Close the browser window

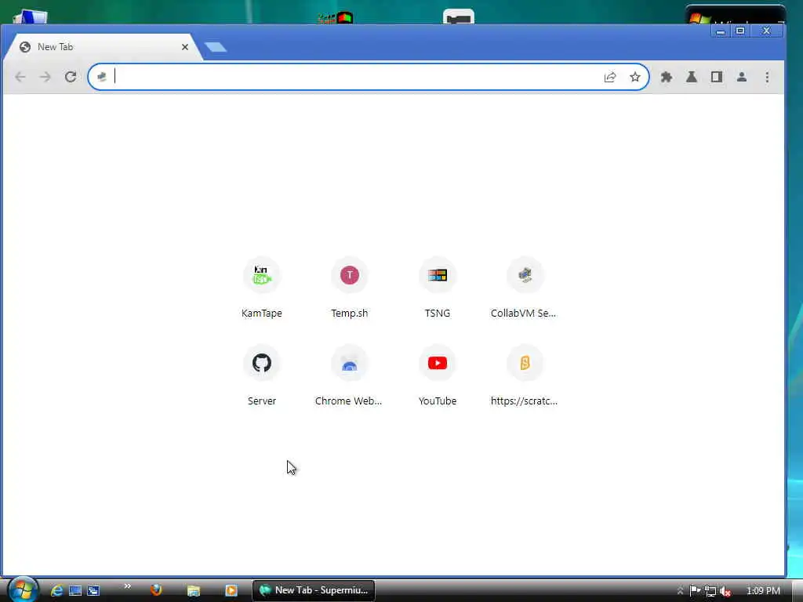click(x=766, y=31)
